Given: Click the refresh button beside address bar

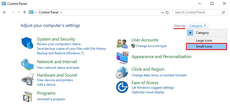Looking at the screenshot, I should coord(167,12).
